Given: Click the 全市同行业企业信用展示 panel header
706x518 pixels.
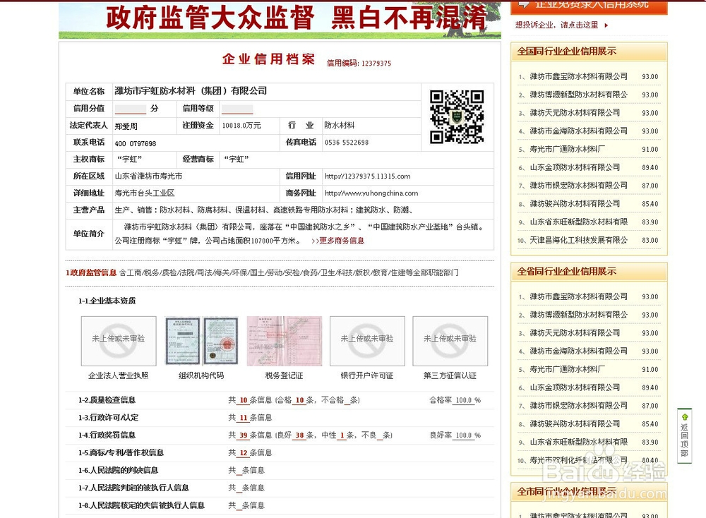Looking at the screenshot, I should pos(589,491).
